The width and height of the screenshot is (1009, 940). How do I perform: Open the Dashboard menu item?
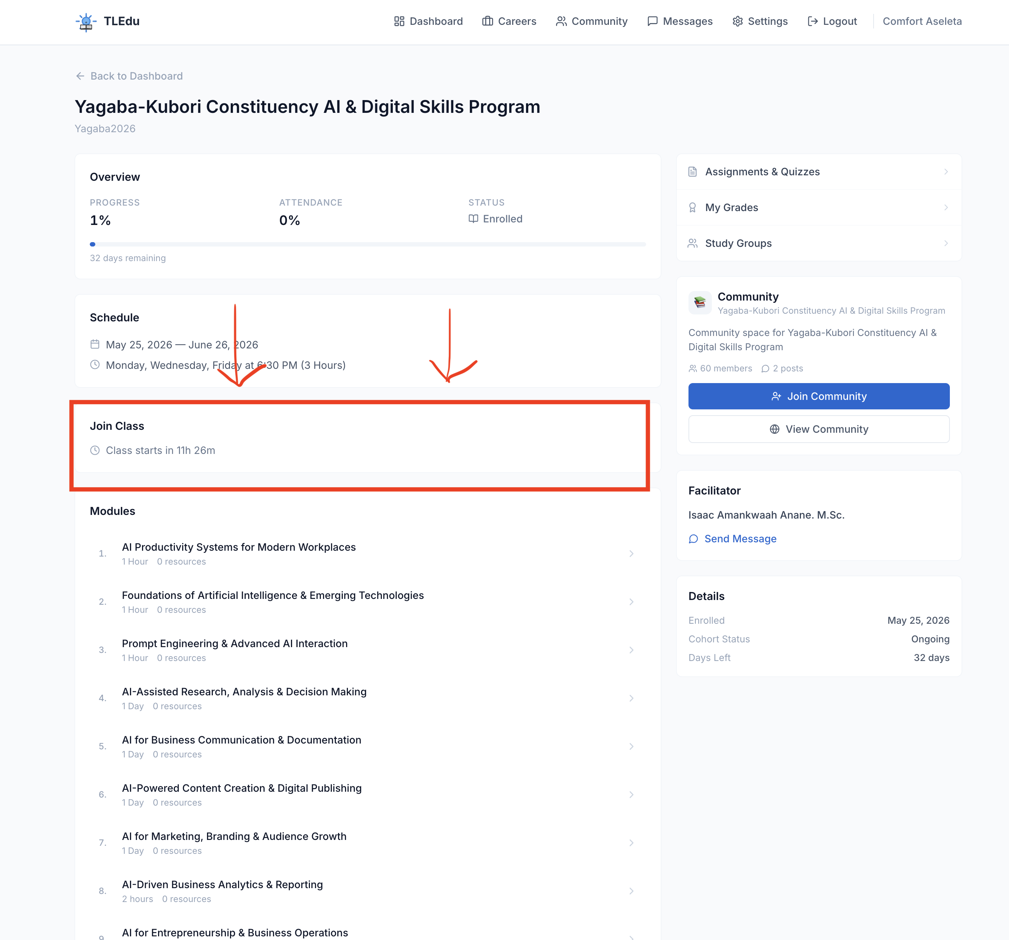428,21
